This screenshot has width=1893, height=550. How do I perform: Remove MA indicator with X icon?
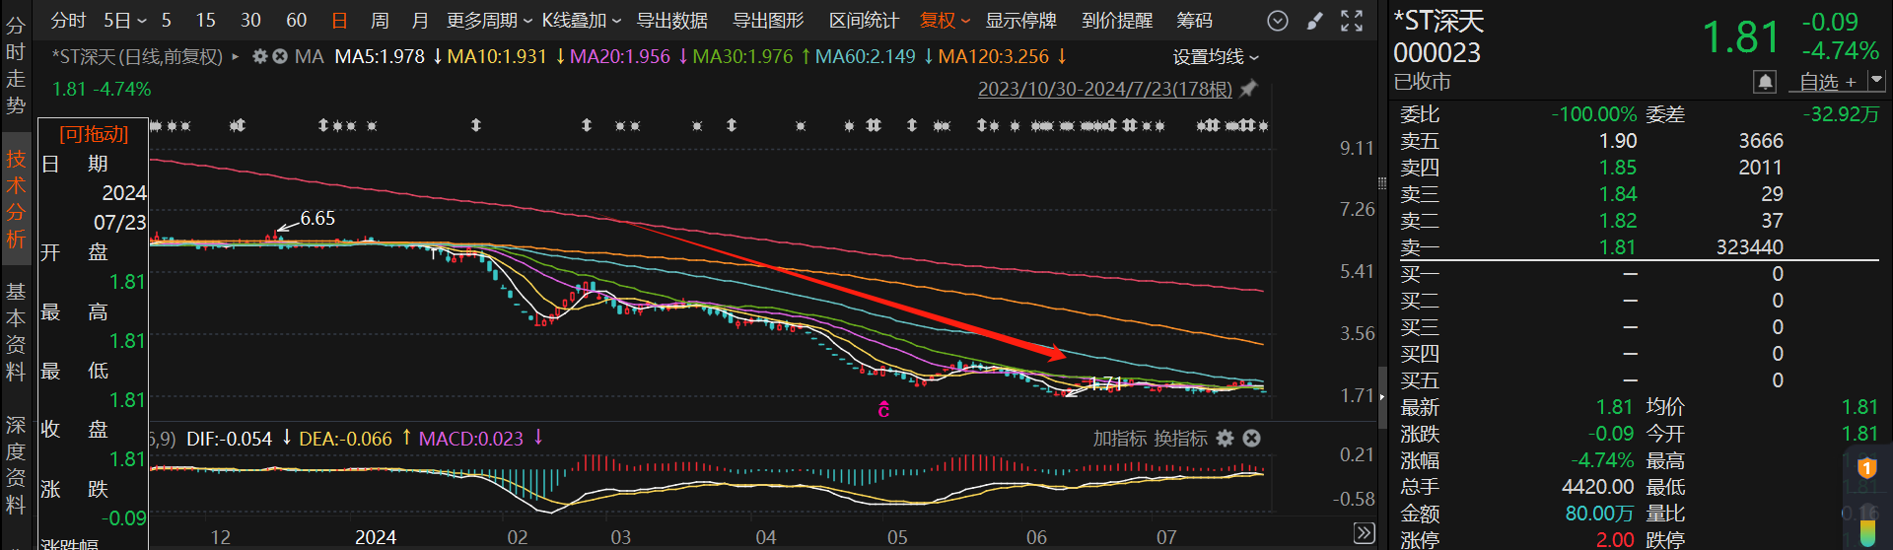[280, 57]
